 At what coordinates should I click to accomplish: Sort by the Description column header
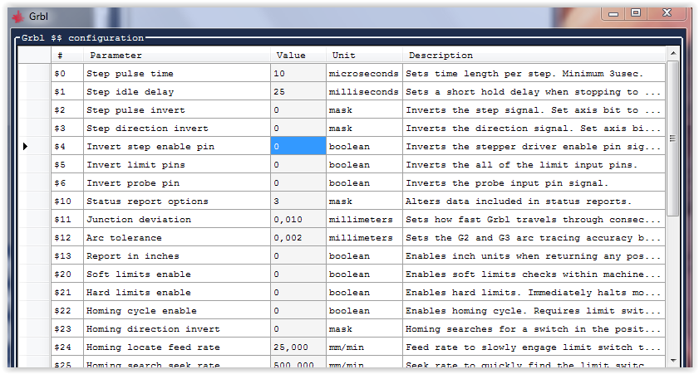534,55
